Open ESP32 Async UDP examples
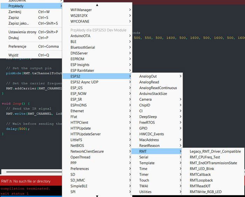Image resolution: width=245 pixels, height=197 pixels. pos(97,82)
